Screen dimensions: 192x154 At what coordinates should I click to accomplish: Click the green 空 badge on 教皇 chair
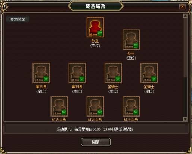click(x=100, y=33)
